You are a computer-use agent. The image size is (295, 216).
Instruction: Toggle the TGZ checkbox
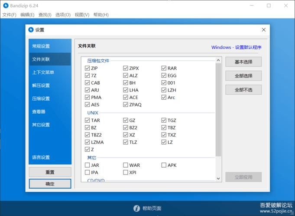coord(164,120)
